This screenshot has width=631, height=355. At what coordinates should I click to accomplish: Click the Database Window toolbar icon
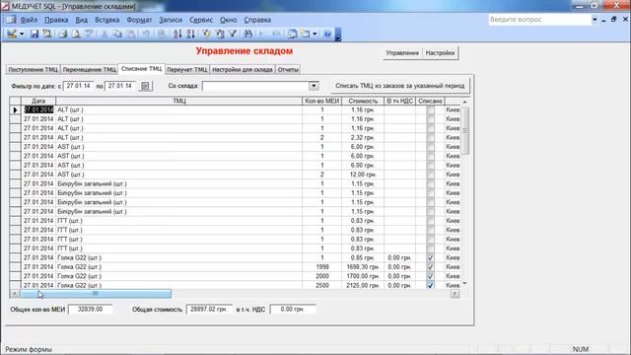pos(292,34)
